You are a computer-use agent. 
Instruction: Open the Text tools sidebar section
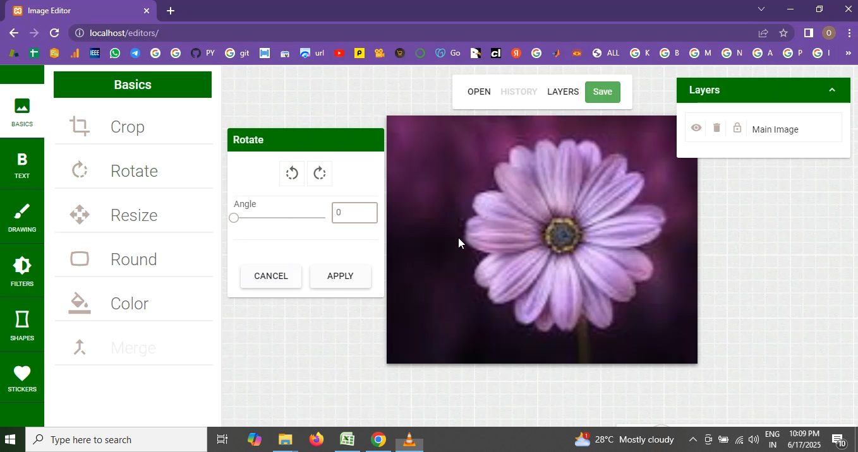click(x=22, y=165)
